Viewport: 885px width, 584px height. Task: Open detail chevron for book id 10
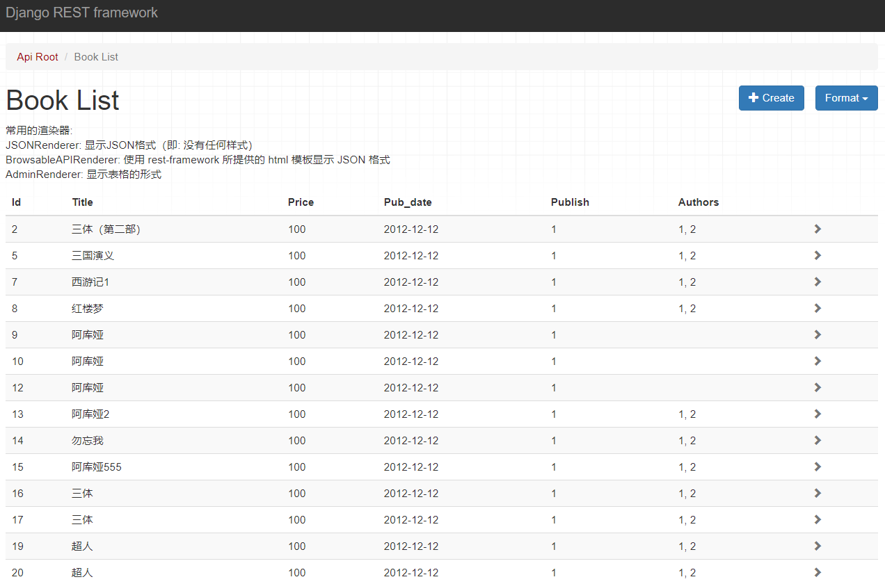(818, 361)
